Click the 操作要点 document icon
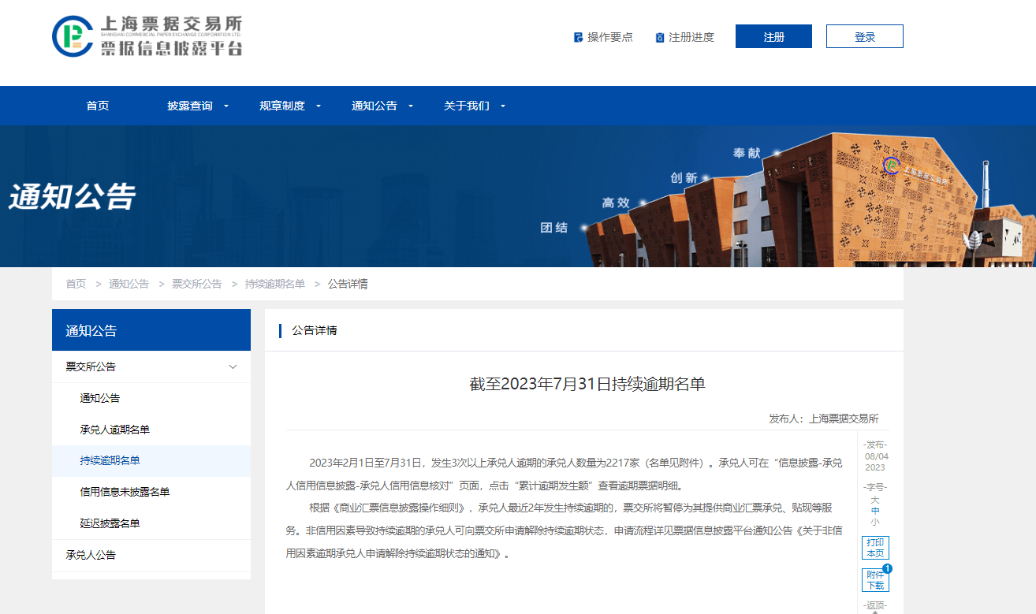 tap(578, 37)
